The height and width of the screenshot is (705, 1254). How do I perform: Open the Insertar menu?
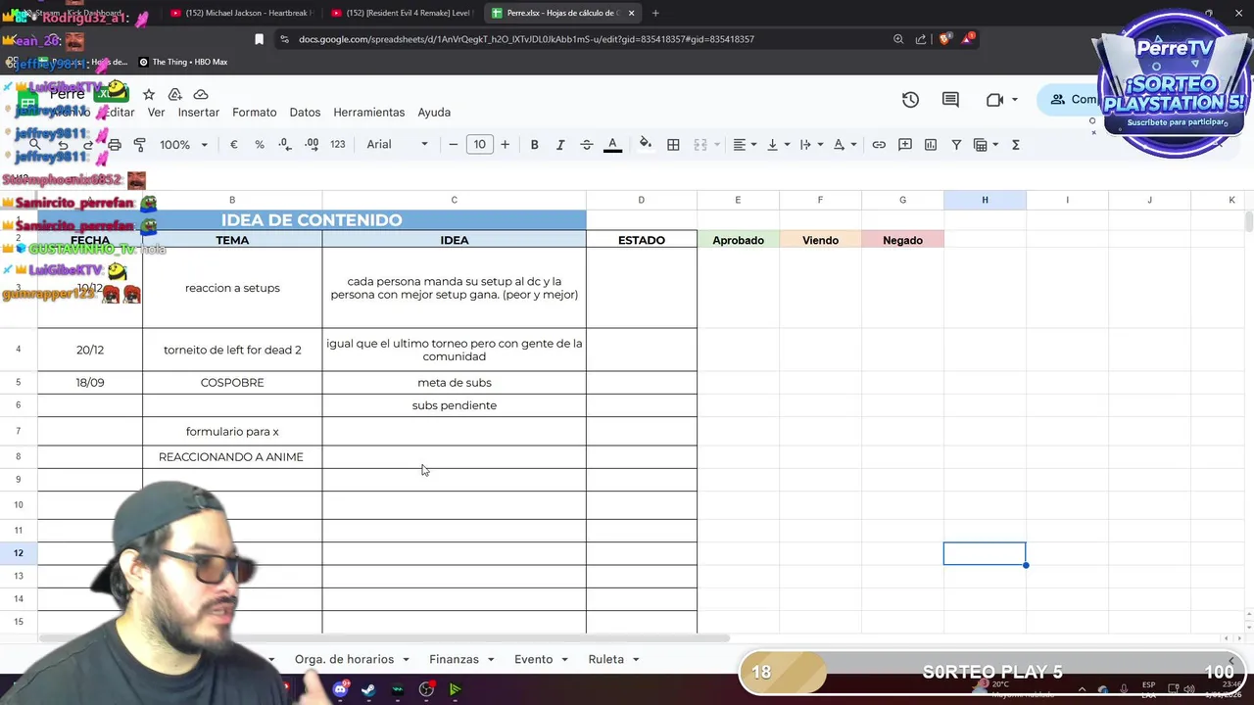(199, 113)
